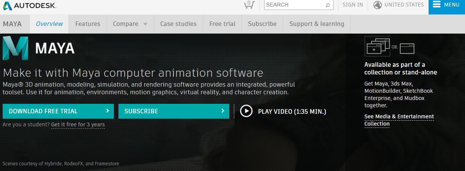The width and height of the screenshot is (465, 171).
Task: Expand the Compare dropdown arrow
Action: (x=145, y=24)
